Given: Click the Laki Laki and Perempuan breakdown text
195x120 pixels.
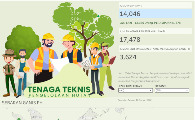Looking at the screenshot, I should click(150, 23).
